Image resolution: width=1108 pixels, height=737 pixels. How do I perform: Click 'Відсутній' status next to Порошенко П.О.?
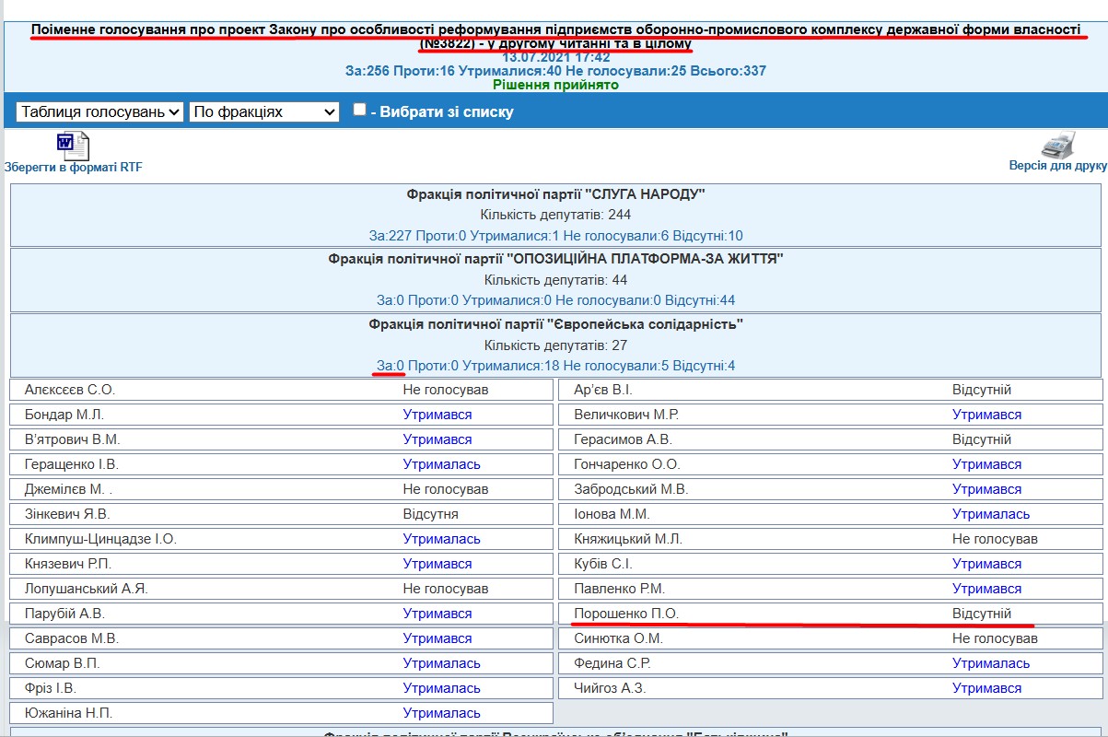click(982, 614)
